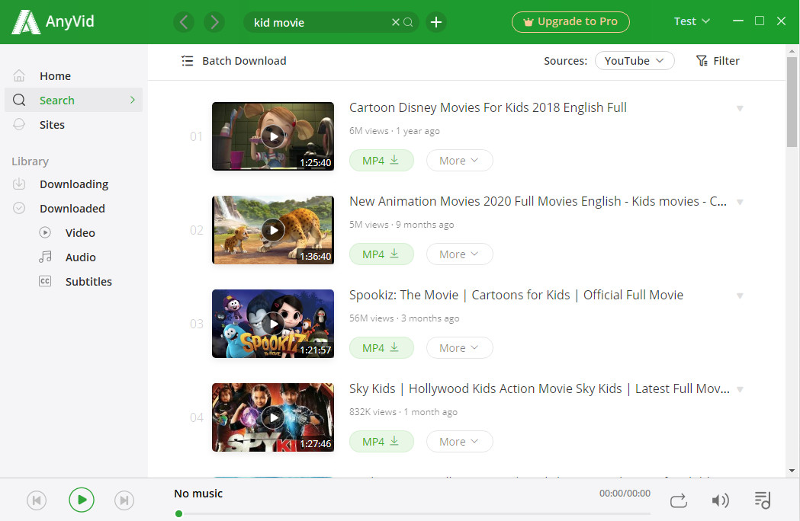Viewport: 800px width, 521px height.
Task: Open the playlist queue icon
Action: tap(762, 500)
